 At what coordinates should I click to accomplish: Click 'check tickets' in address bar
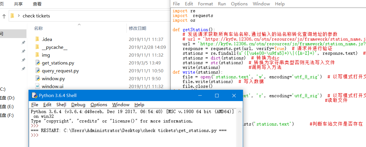(x=36, y=16)
